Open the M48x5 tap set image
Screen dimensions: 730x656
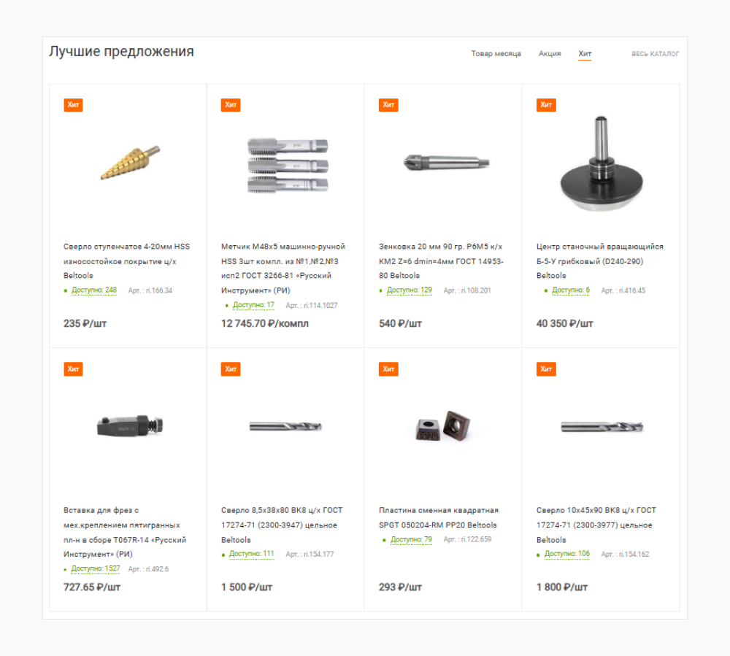tap(288, 165)
